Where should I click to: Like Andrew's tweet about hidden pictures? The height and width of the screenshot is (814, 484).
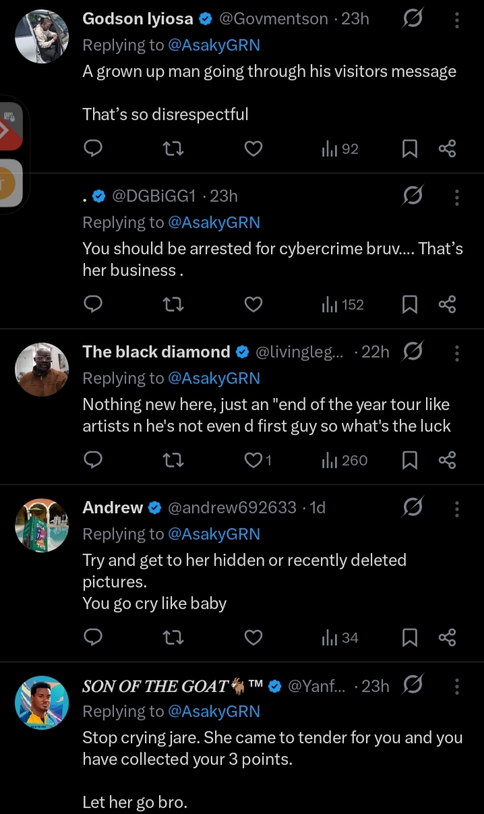pyautogui.click(x=253, y=637)
